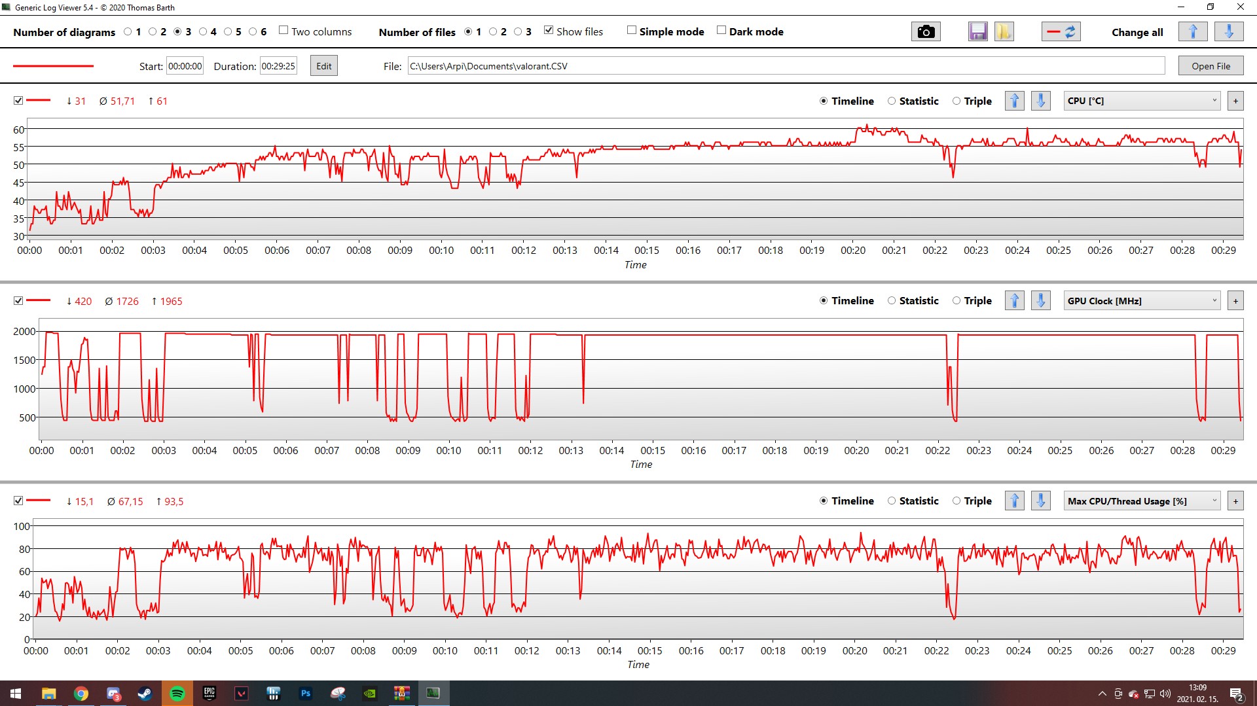Add series with plus in CPU diagram

pyautogui.click(x=1235, y=101)
